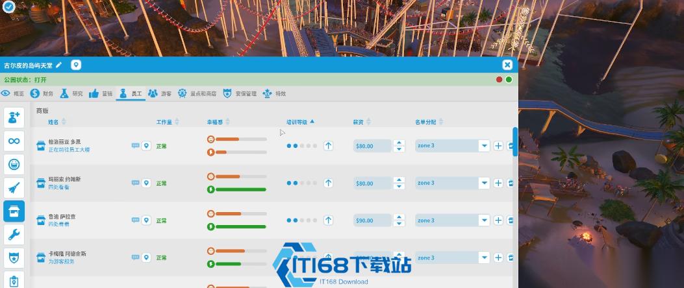The height and width of the screenshot is (288, 684).
Task: Close the park with red status dot
Action: (499, 79)
